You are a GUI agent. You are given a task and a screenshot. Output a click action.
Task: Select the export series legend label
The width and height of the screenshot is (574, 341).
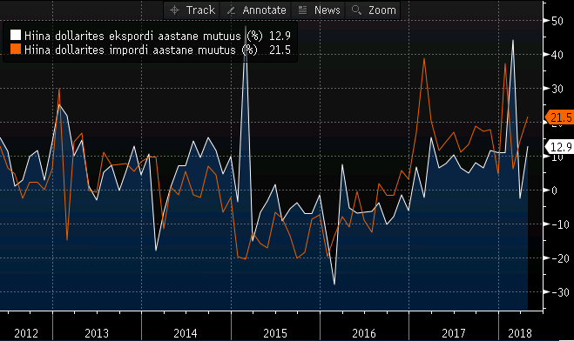144,36
